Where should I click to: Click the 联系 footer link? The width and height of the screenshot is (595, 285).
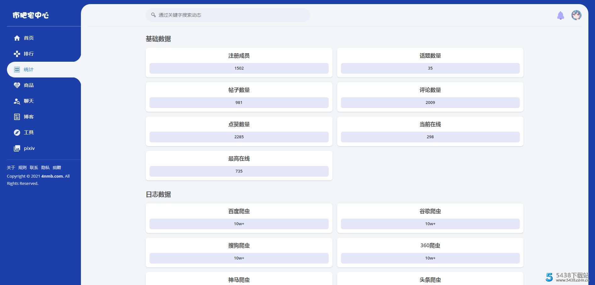point(34,168)
